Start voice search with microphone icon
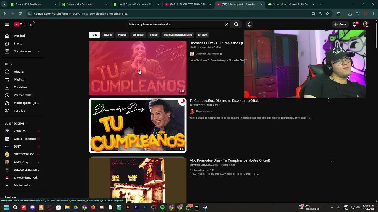The height and width of the screenshot is (212, 378). pyautogui.click(x=249, y=24)
